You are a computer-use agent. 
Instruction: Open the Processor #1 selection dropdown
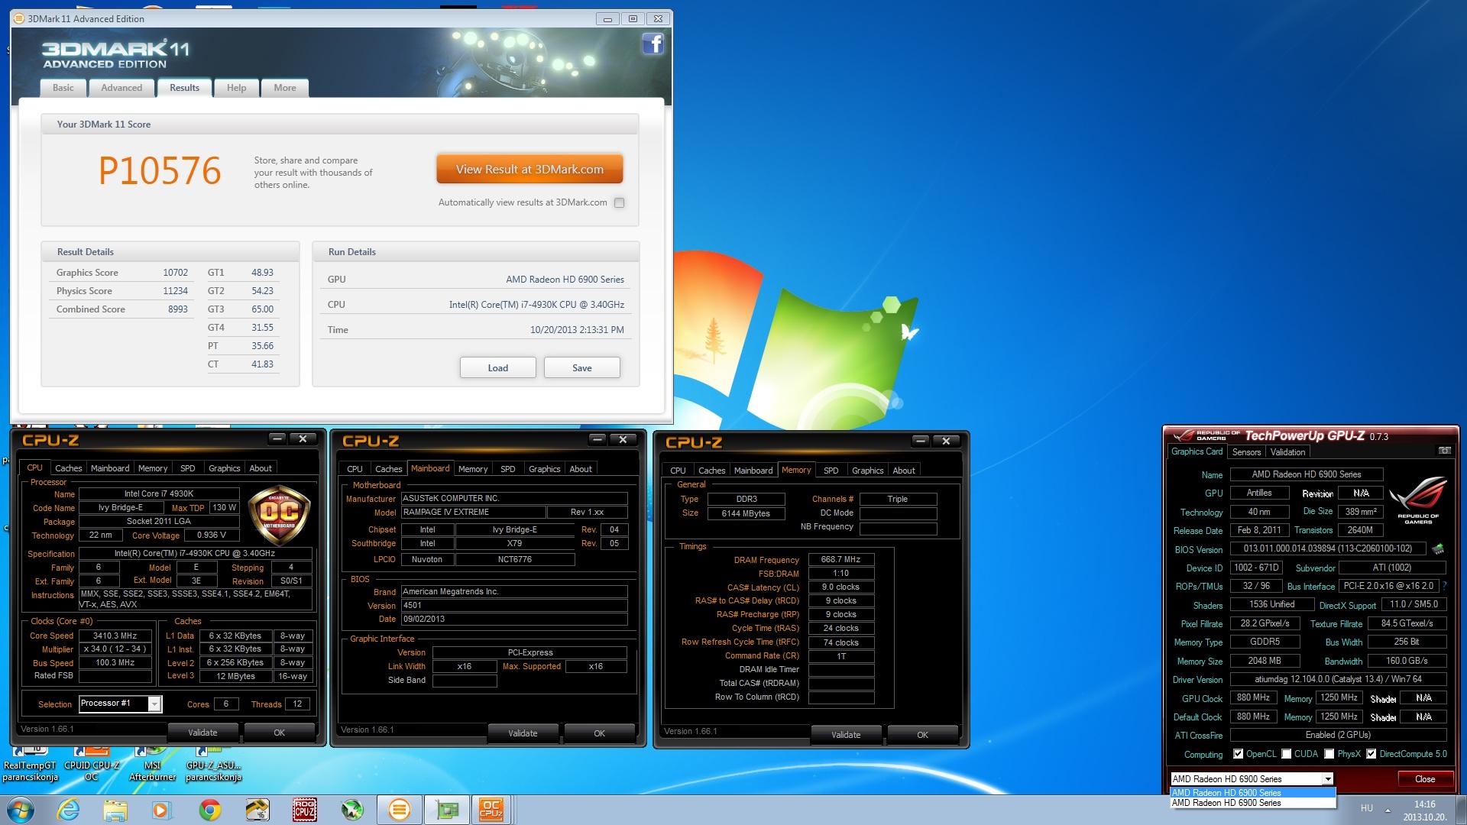pyautogui.click(x=154, y=704)
